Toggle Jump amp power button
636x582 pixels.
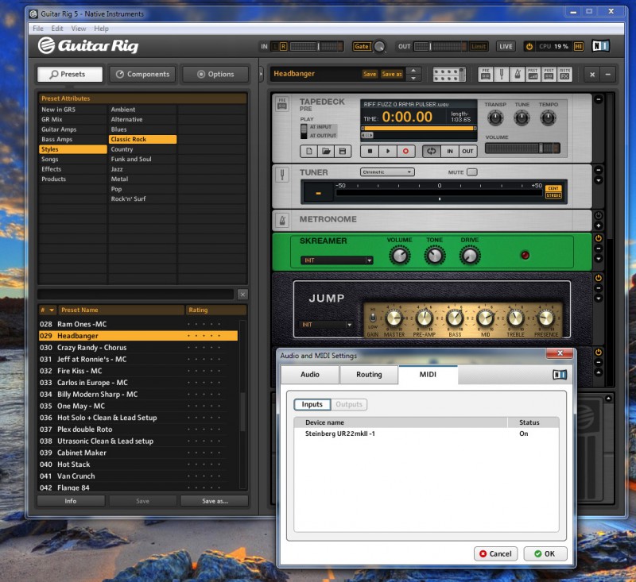coord(599,278)
